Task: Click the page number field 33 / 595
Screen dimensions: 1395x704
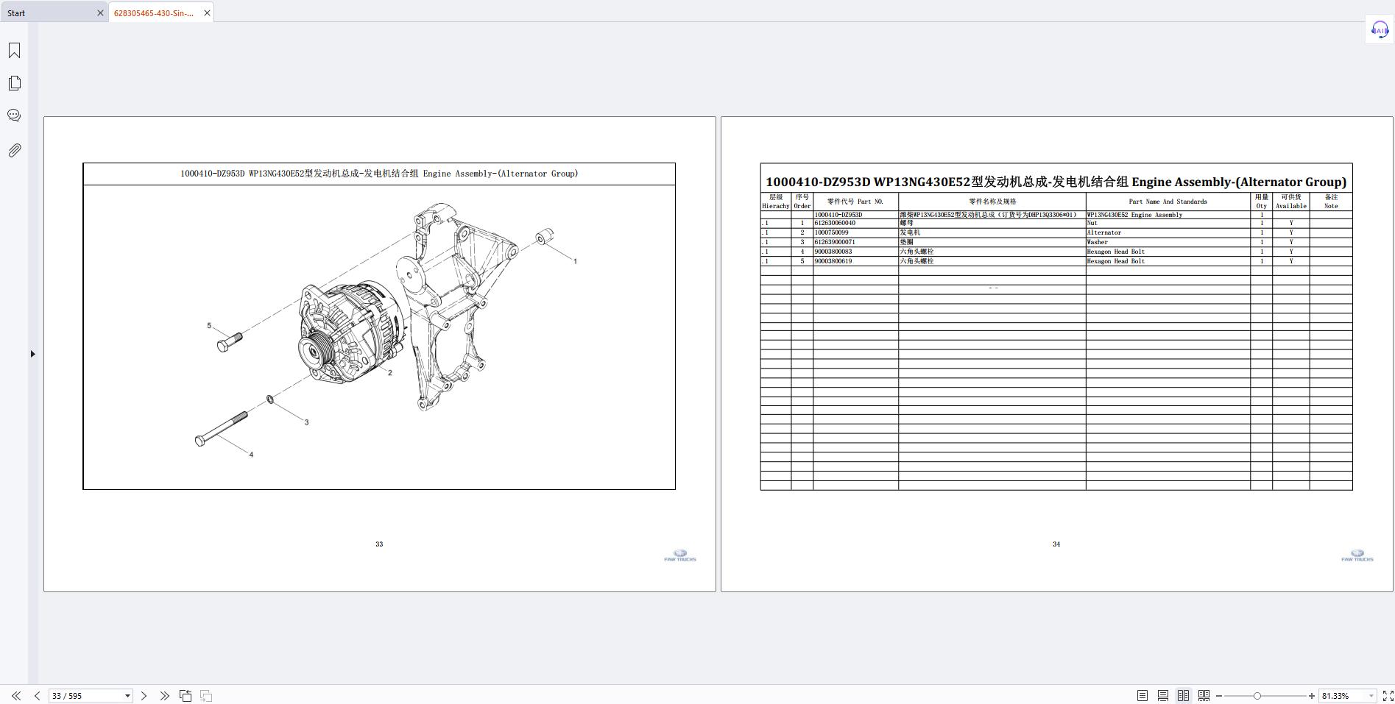Action: 85,696
